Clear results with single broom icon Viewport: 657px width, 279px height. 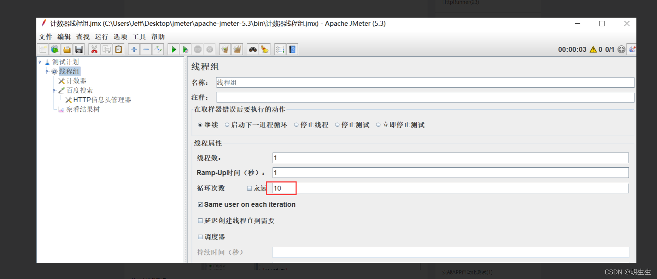click(x=225, y=49)
